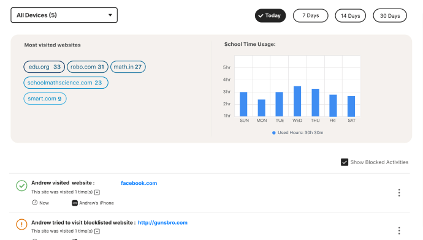Click orange warning icon for blocklisted visit

tap(21, 224)
